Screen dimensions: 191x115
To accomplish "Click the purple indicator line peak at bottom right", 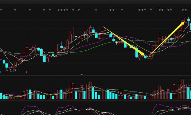I will pos(157,104).
